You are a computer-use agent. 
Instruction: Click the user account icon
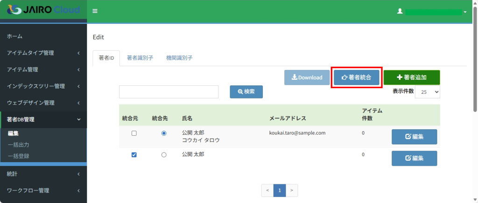tap(400, 11)
